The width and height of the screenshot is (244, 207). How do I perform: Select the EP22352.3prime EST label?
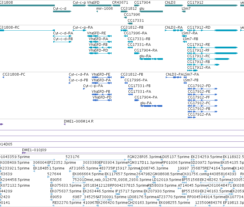(x=62, y=163)
